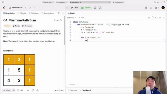Open the notes sticky icon
Screen dimensions: 167x94
click(x=100, y=8)
